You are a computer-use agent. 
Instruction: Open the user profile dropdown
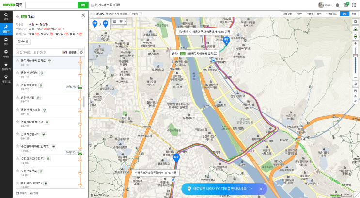point(325,5)
